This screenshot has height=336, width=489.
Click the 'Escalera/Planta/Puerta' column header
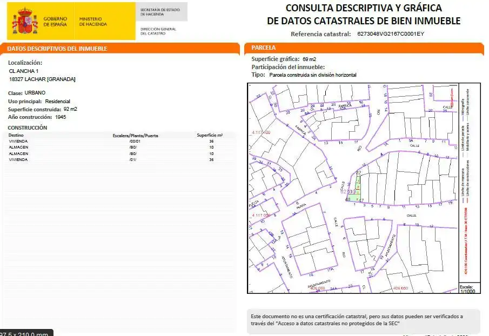click(x=135, y=136)
